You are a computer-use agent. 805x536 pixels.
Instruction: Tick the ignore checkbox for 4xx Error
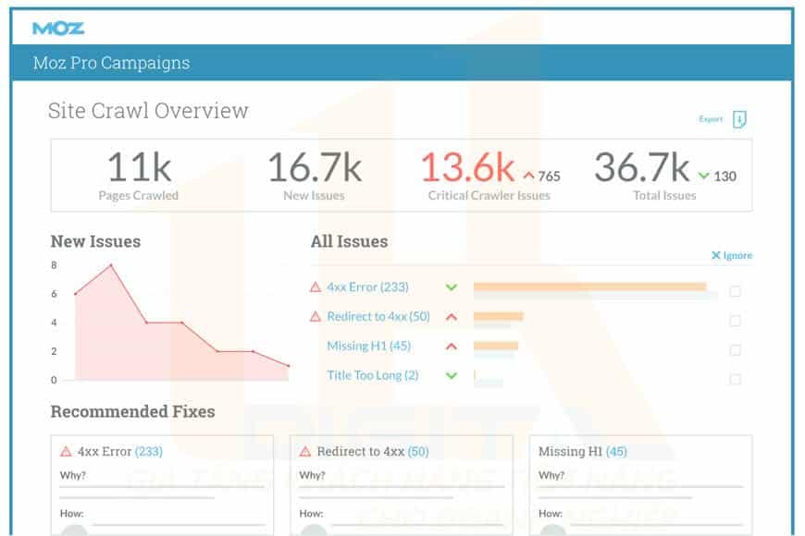point(736,291)
